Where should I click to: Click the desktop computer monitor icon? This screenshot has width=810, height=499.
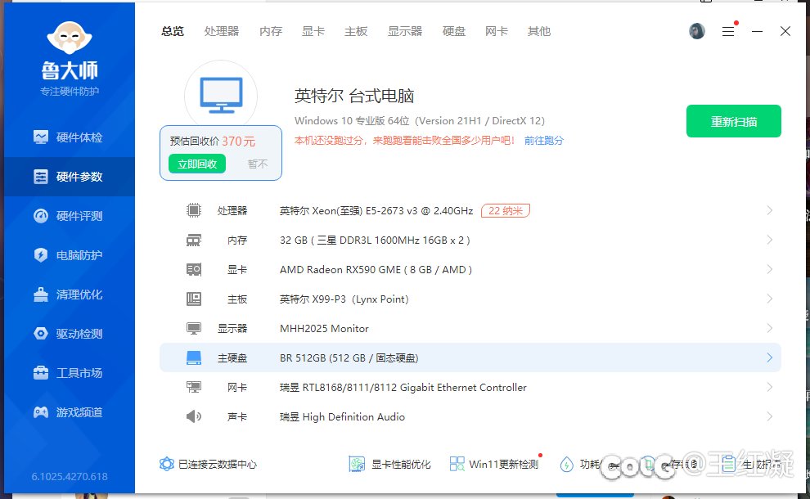click(x=221, y=96)
